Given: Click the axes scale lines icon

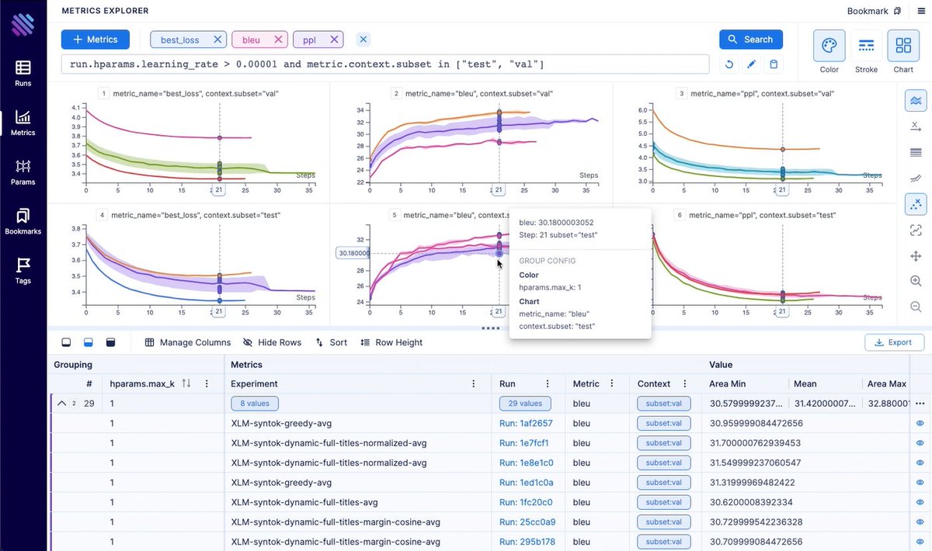Looking at the screenshot, I should click(x=916, y=153).
